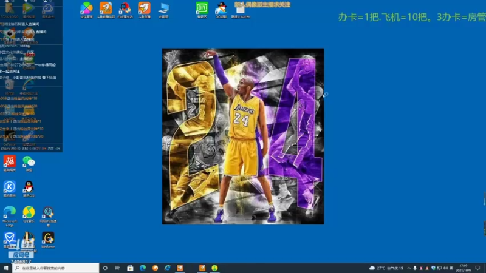Open the WeGame desktop shortcut
Viewport: 486px width, 273px height.
(48, 240)
